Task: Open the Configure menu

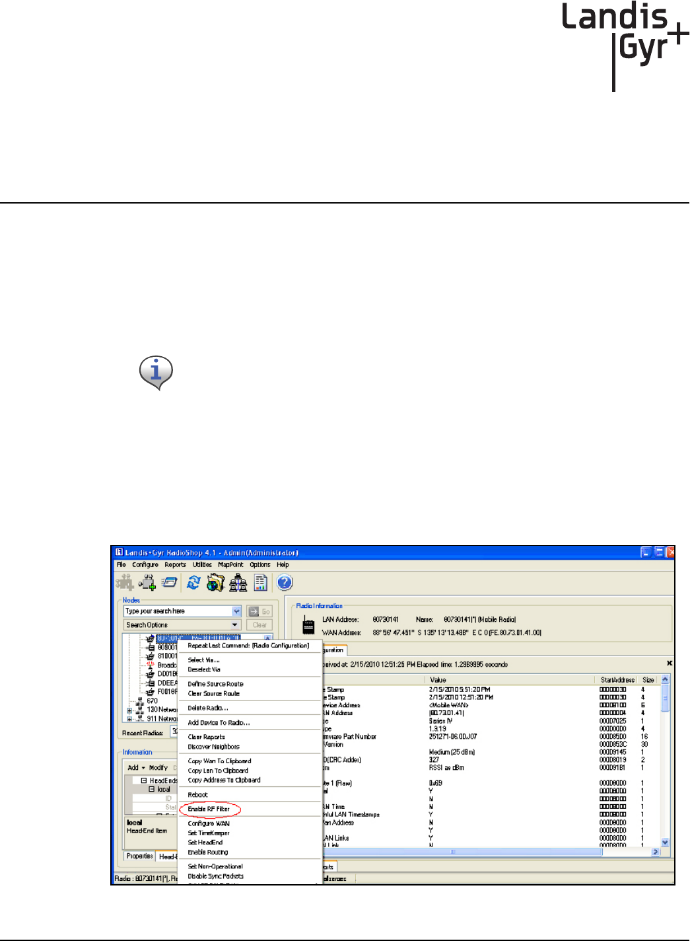Action: [145, 565]
